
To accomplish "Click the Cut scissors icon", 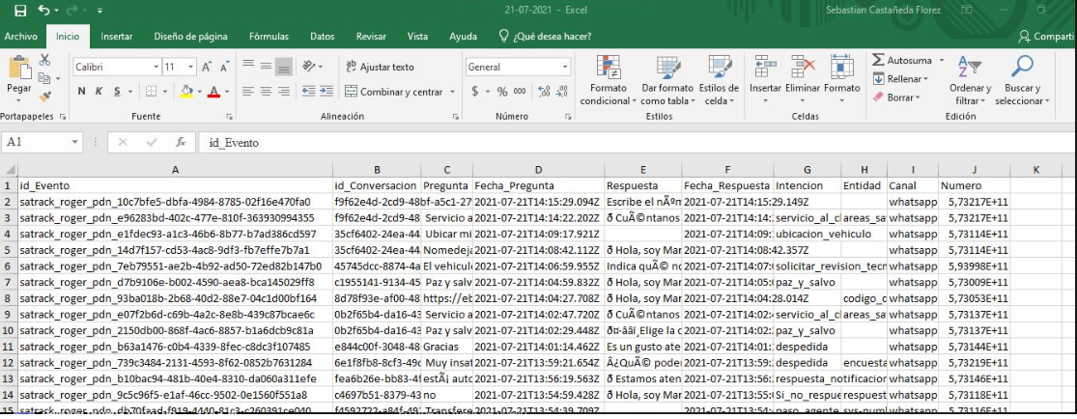I will (x=44, y=60).
